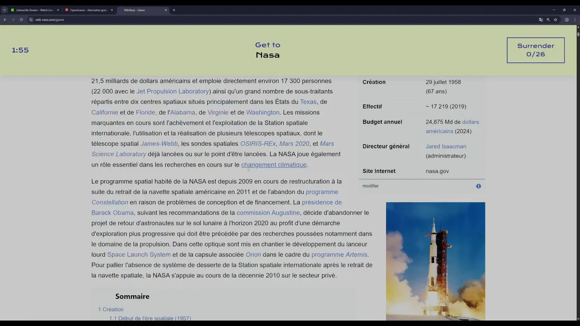Click the zoom magnifier icon in address bar
580x326 pixels.
coord(548,20)
